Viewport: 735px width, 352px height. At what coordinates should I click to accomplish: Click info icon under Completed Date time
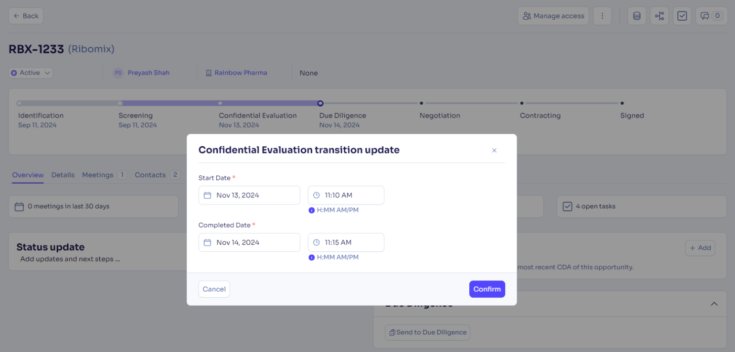312,257
